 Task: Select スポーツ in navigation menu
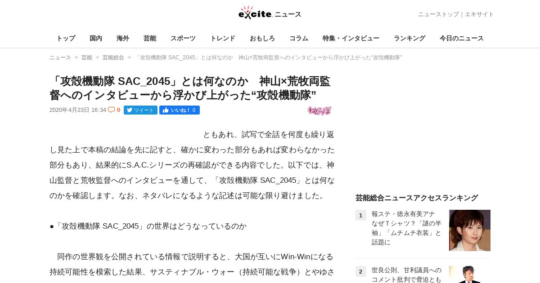click(183, 38)
